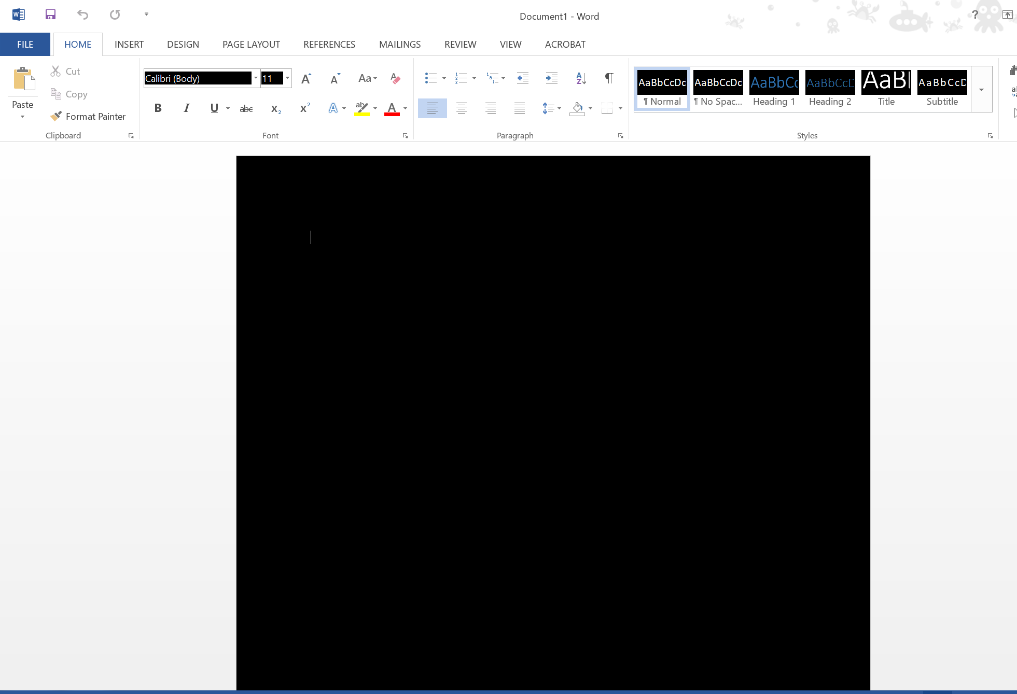Image resolution: width=1017 pixels, height=694 pixels.
Task: Open the Borders dropdown arrow
Action: pos(620,108)
